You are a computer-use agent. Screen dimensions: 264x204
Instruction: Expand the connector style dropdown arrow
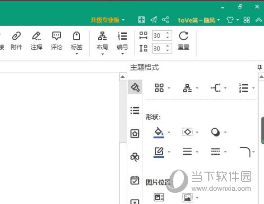click(225, 88)
